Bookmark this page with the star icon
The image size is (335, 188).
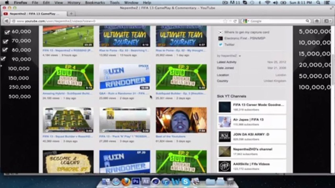click(x=225, y=21)
